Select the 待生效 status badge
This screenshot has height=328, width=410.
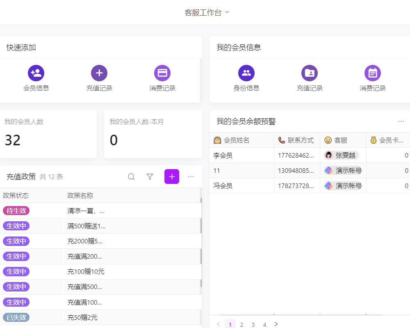[x=16, y=211]
